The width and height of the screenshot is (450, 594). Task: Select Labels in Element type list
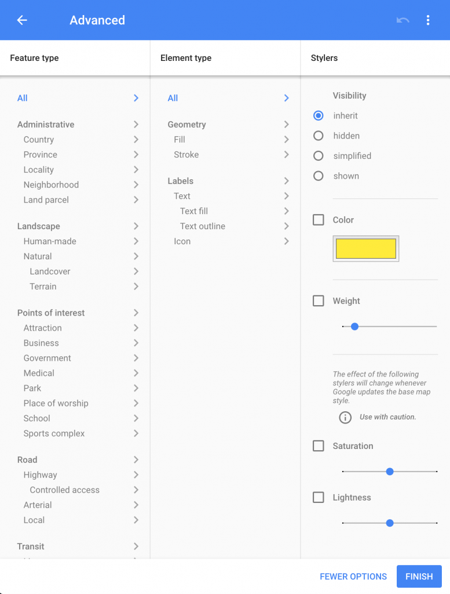(180, 181)
